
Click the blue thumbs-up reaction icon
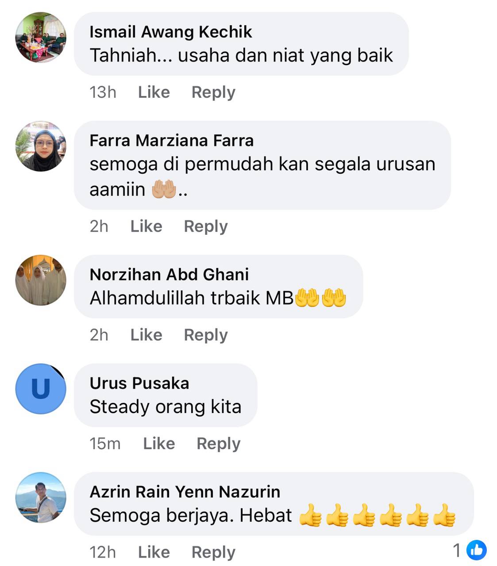(x=477, y=551)
